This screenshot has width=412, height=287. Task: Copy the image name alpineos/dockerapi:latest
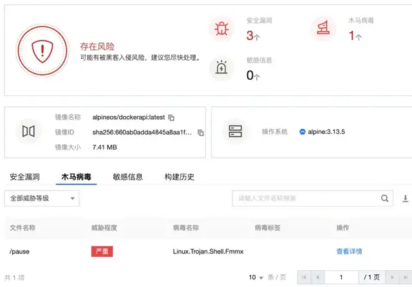click(x=171, y=118)
